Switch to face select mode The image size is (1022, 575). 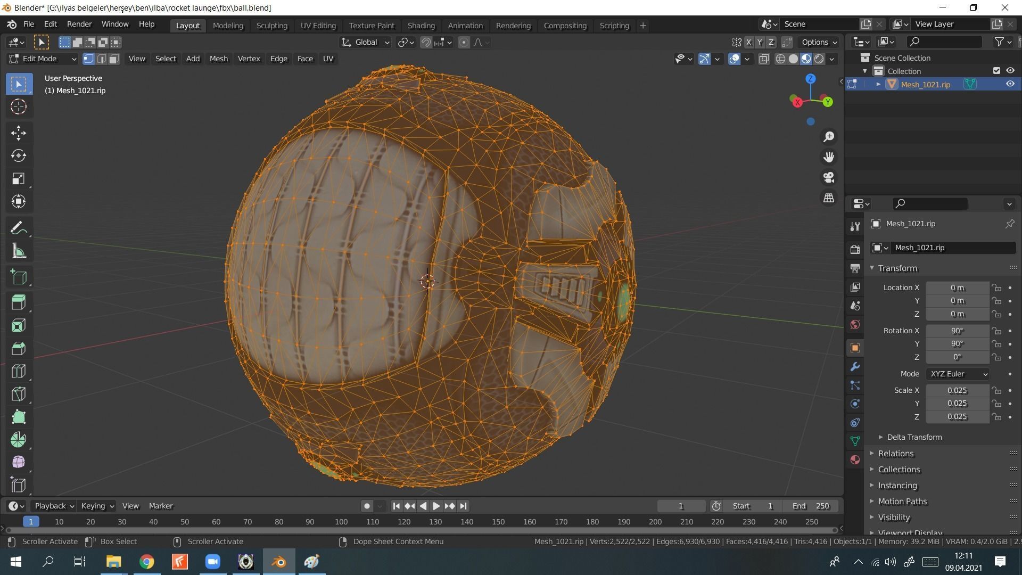pos(114,59)
